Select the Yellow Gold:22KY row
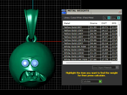Screen dimensions: 127x95 pyautogui.click(x=90, y=43)
